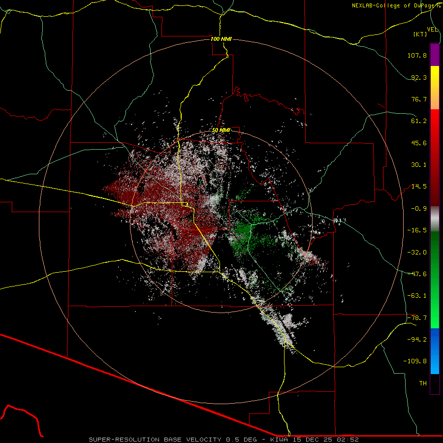Click the 14.5 legend value
The image size is (443, 443).
pos(419,187)
